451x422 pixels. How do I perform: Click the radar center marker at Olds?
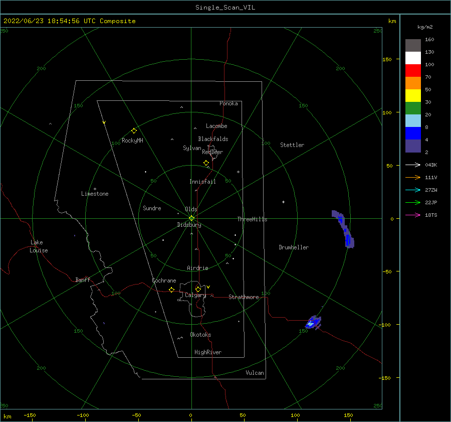pyautogui.click(x=191, y=218)
